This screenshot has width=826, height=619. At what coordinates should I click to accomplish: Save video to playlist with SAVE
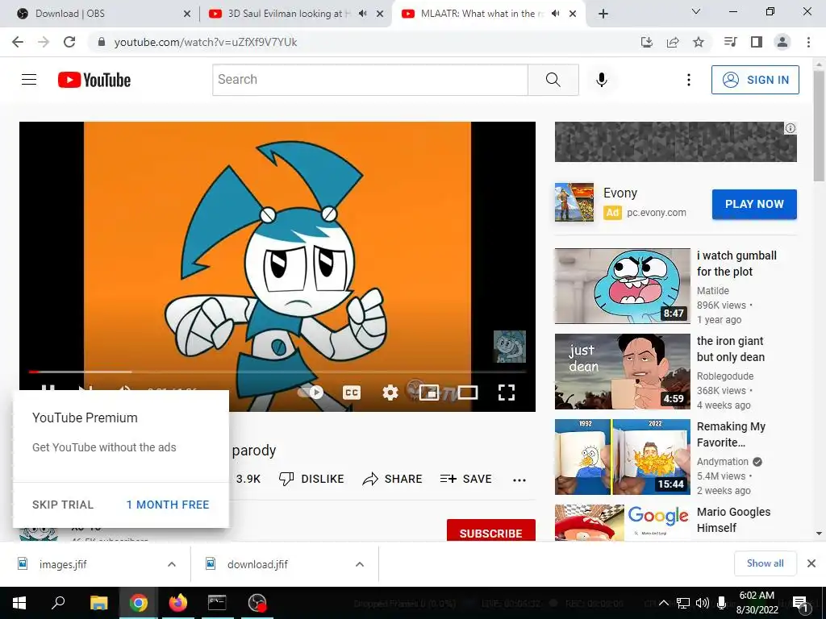point(466,479)
